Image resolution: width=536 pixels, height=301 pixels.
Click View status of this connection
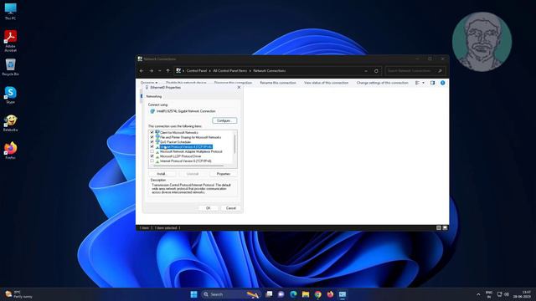click(x=326, y=83)
